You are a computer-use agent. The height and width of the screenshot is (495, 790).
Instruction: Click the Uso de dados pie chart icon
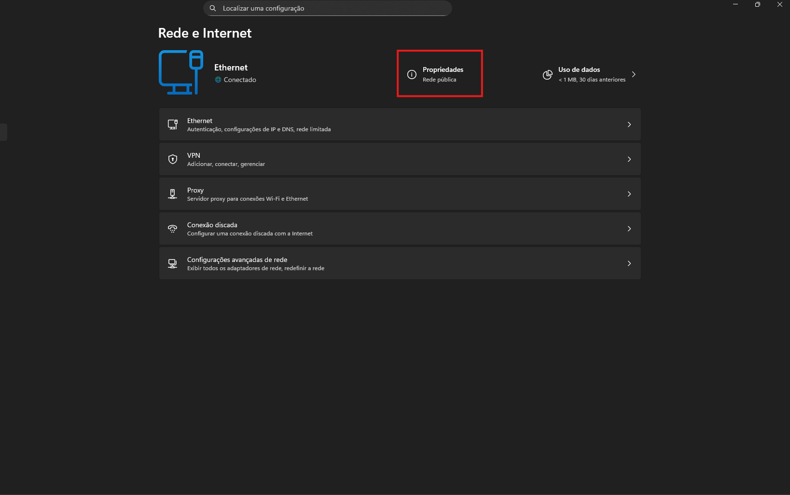[x=547, y=75]
